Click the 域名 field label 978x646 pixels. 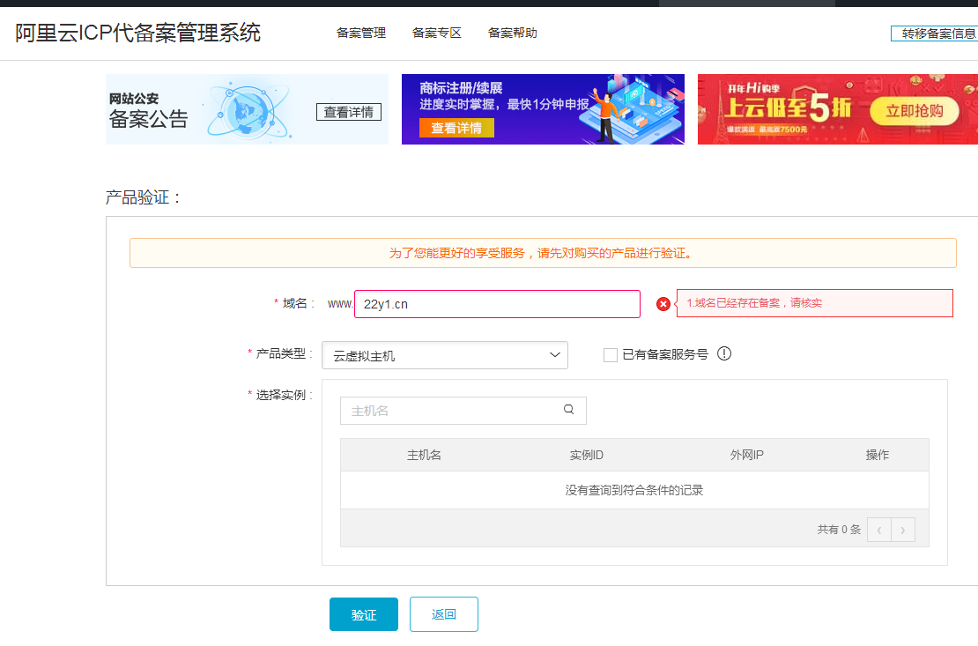[294, 303]
